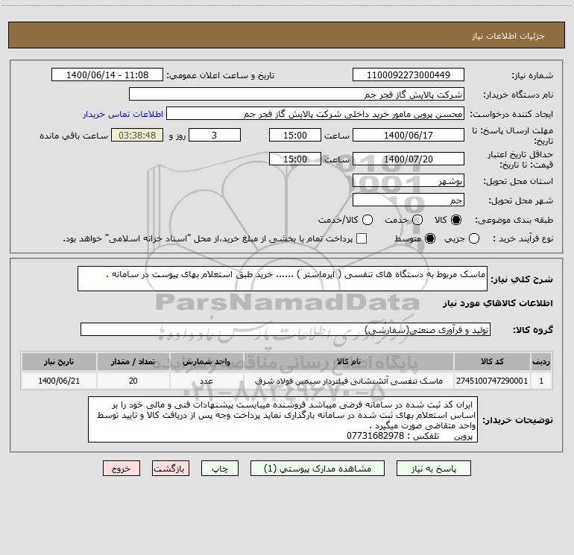Click the price validity date 1400/07/20

click(x=409, y=159)
